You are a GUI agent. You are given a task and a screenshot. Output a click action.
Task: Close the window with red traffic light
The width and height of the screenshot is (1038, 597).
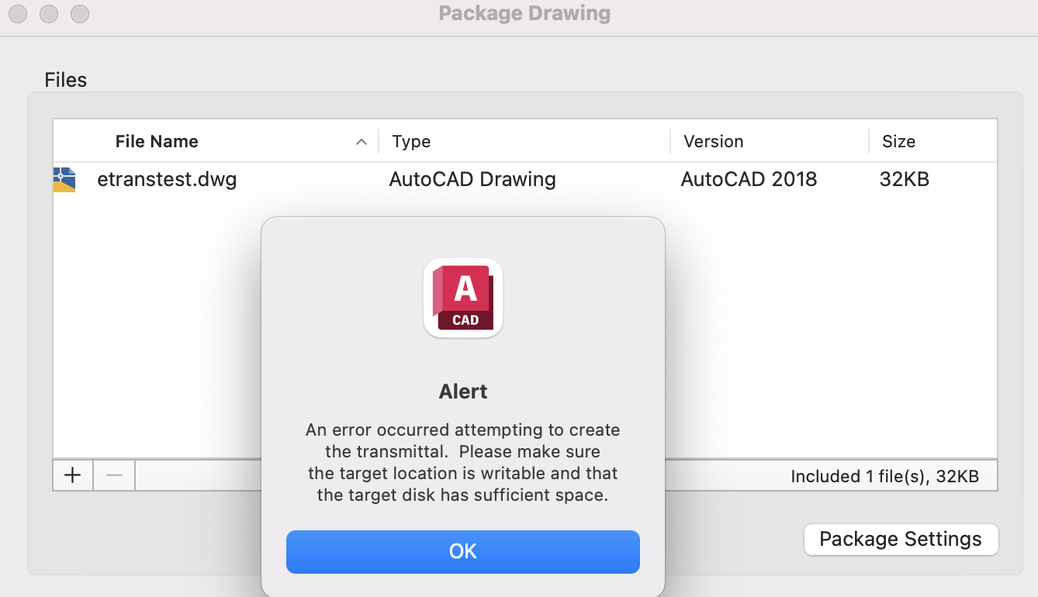pos(17,13)
